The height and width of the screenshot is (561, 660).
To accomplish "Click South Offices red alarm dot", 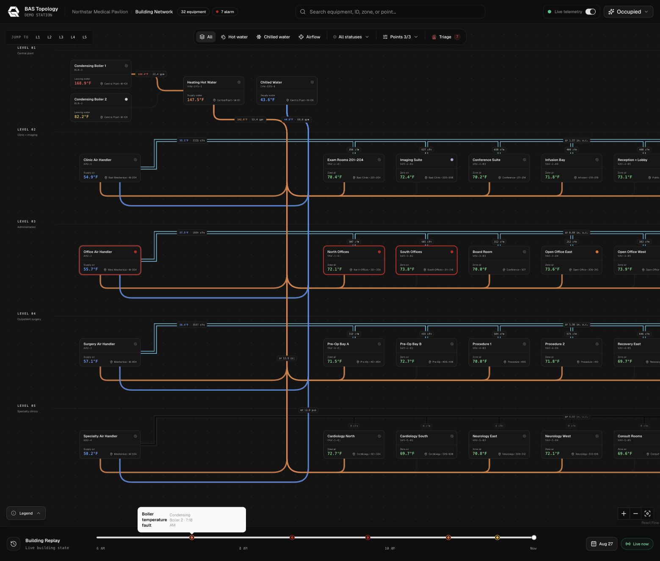I will pos(452,252).
